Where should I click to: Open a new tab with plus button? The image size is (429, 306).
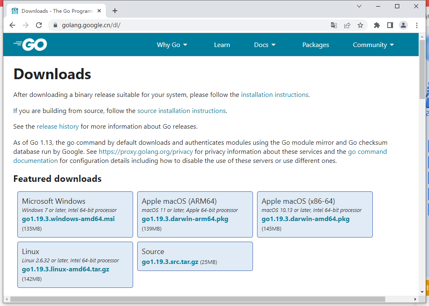point(115,11)
